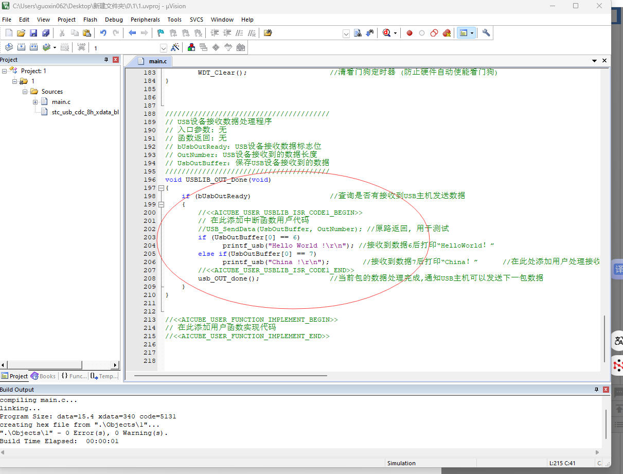Click the Batch Build icon
The height and width of the screenshot is (474, 623).
pyautogui.click(x=47, y=47)
